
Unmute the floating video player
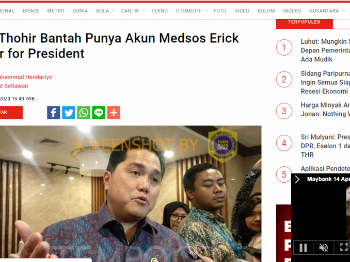point(324,247)
